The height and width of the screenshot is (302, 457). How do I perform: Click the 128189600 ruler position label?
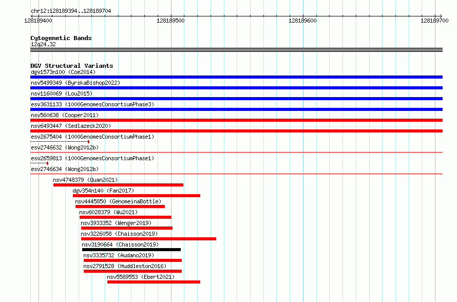click(302, 21)
